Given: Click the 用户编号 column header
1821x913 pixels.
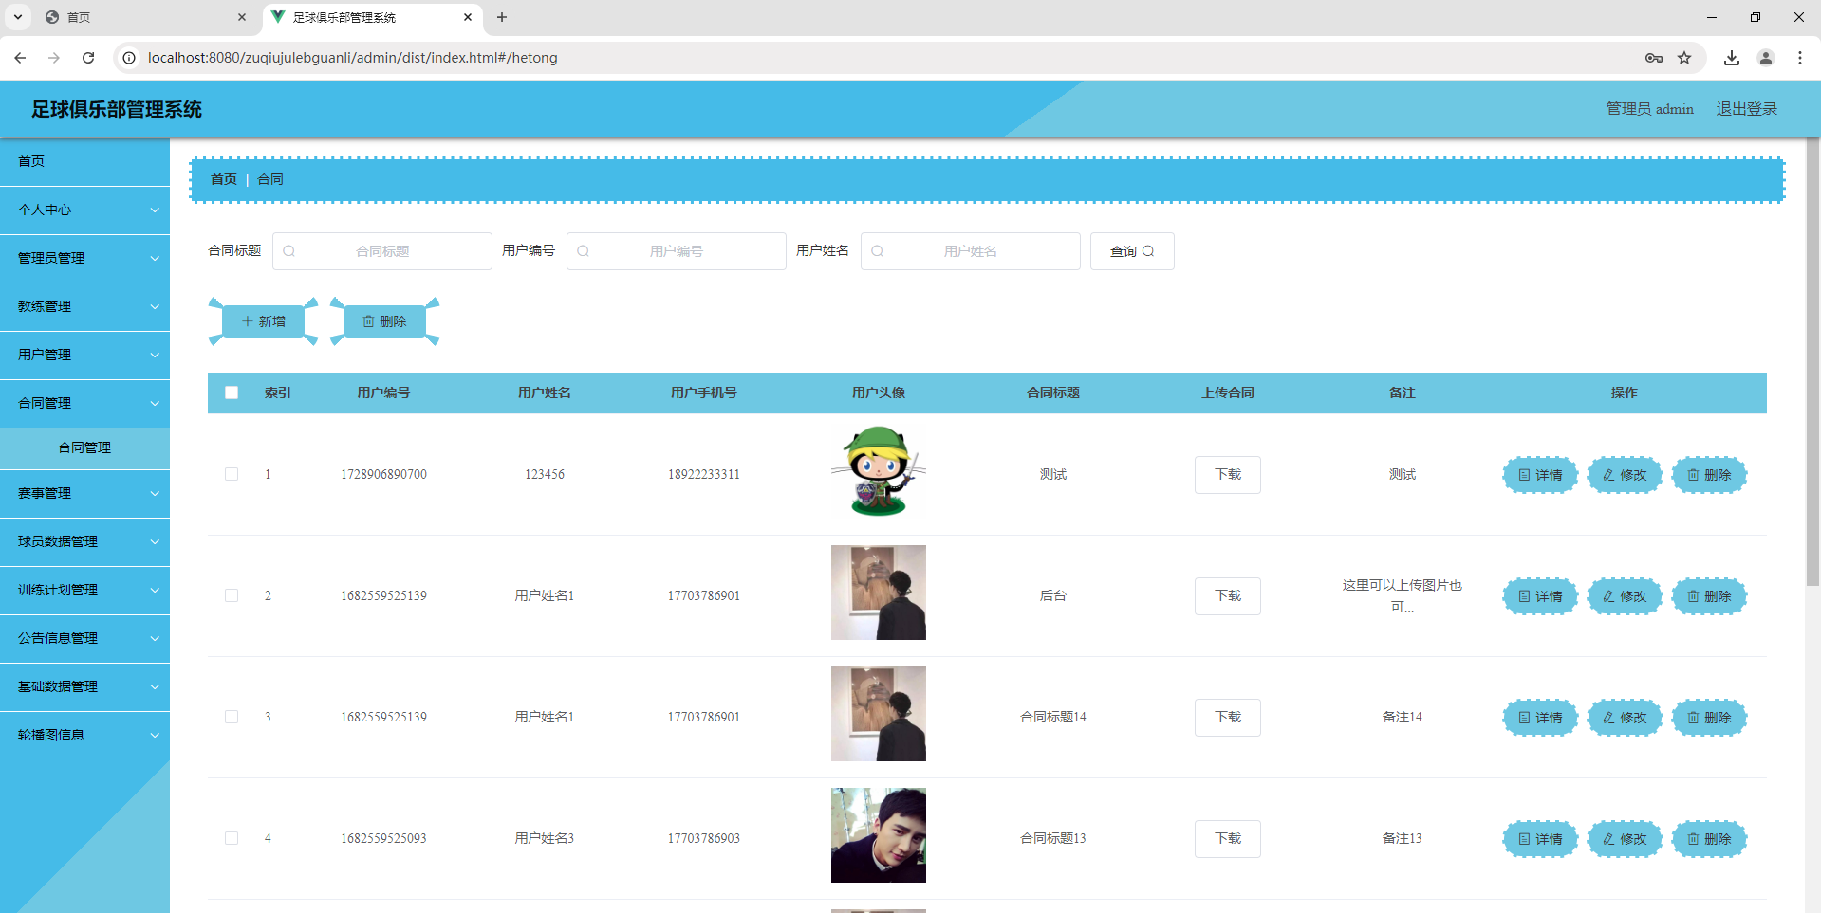Looking at the screenshot, I should coord(383,393).
